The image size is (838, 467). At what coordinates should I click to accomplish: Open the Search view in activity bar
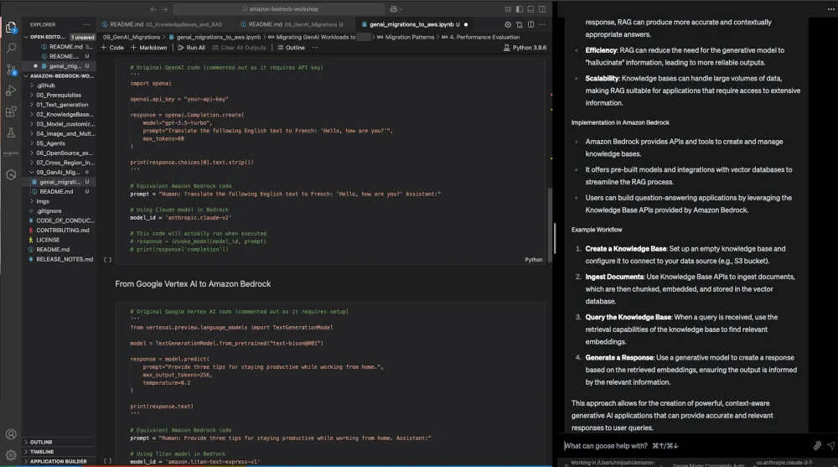(x=11, y=48)
